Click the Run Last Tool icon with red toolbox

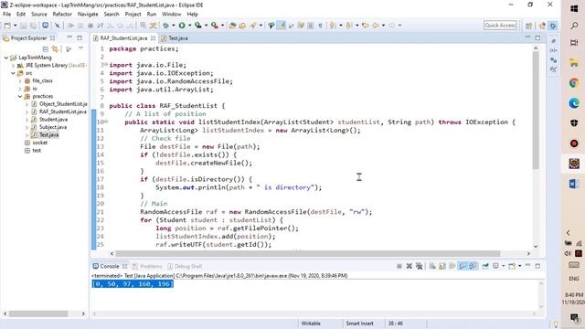[214, 26]
